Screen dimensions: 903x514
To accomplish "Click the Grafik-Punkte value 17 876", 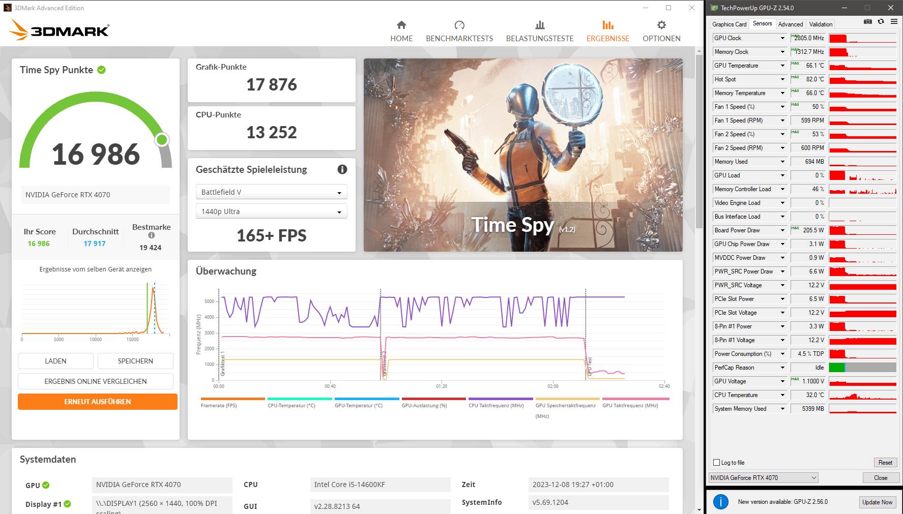I will click(x=272, y=84).
